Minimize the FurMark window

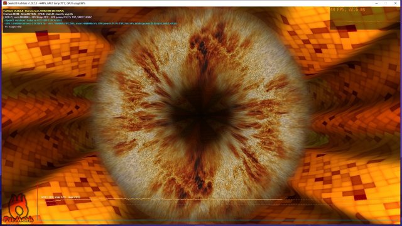[376, 3]
